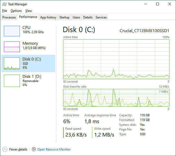The width and height of the screenshot is (176, 156).
Task: Select the Disk 1 (D:) removable graph
Action: tap(12, 81)
